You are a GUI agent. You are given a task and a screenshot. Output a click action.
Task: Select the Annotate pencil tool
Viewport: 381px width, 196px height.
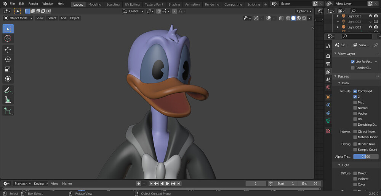pos(8,90)
